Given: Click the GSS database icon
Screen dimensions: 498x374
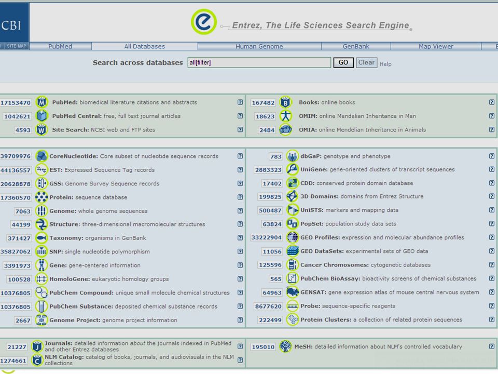Looking at the screenshot, I should 41,183.
